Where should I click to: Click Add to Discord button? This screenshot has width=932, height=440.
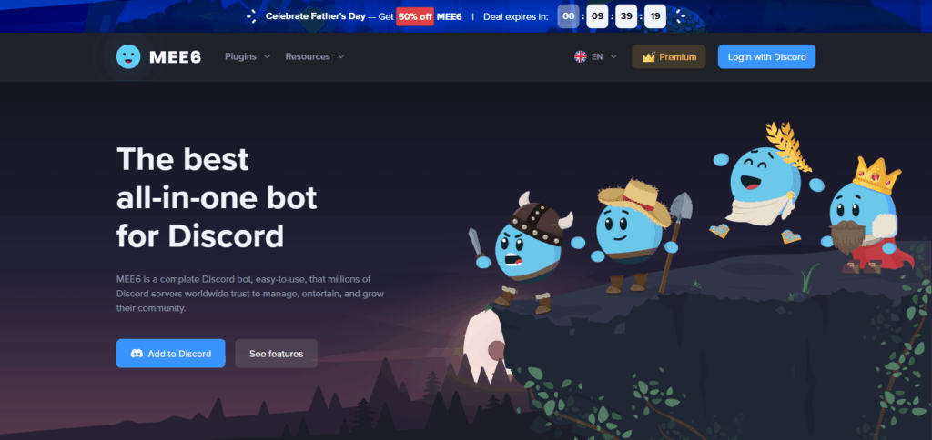[x=170, y=354]
